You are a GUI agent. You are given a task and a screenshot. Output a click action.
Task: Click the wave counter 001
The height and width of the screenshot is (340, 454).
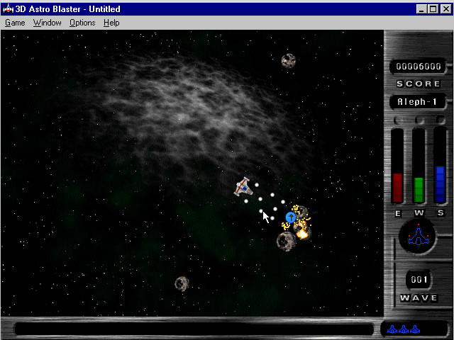(419, 280)
